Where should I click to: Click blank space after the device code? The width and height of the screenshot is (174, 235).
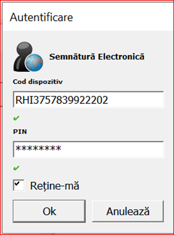pyautogui.click(x=136, y=99)
